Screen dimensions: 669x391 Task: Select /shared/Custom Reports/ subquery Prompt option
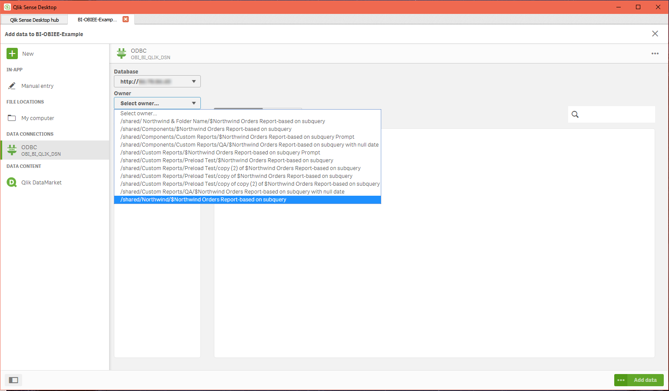tap(247, 153)
